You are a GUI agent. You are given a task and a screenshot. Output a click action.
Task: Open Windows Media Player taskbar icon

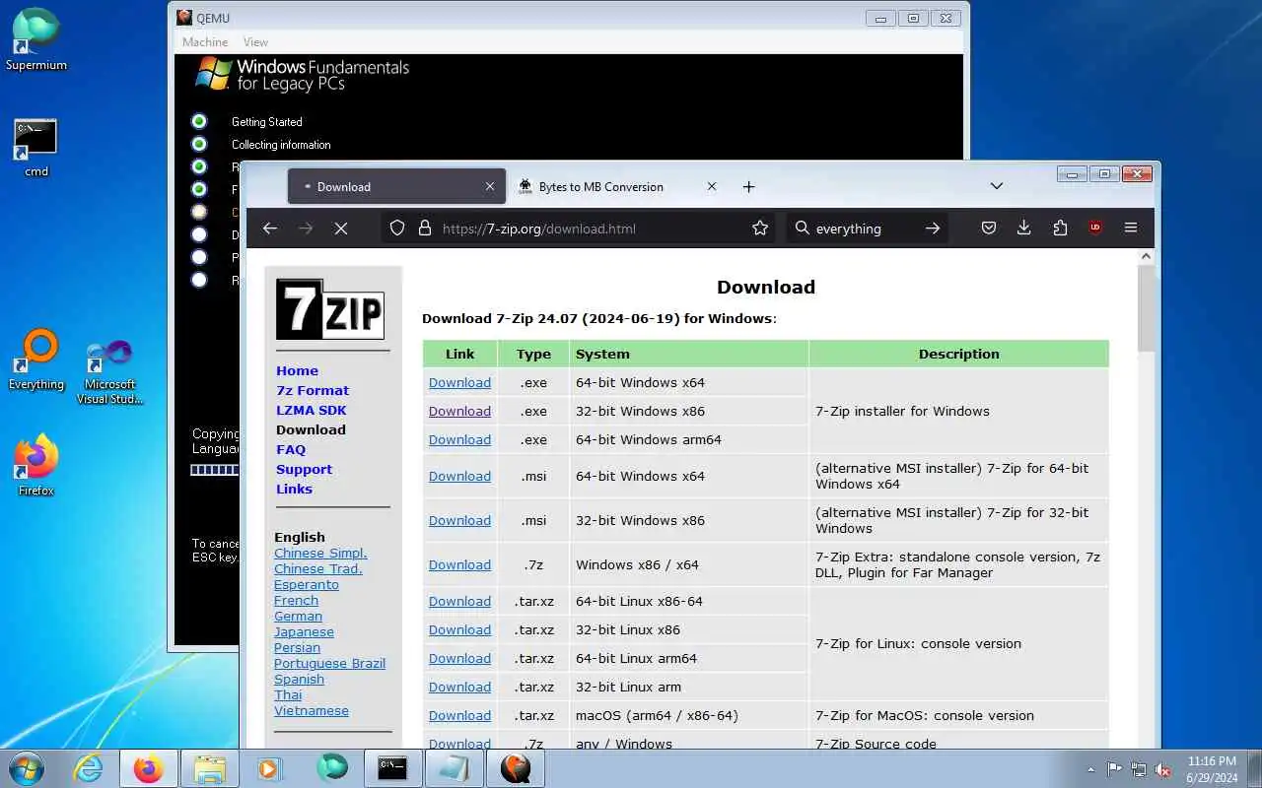tap(270, 768)
